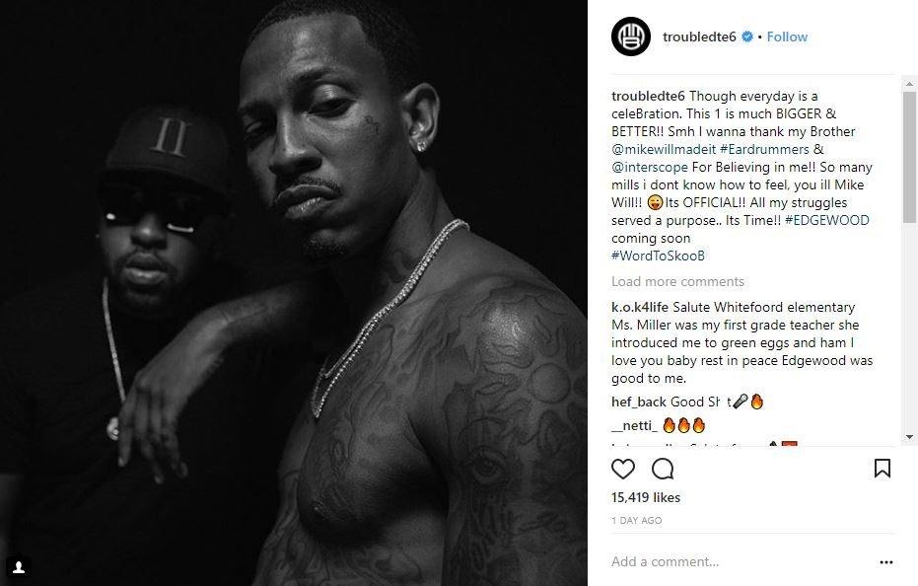Like the post with the heart icon
Image resolution: width=918 pixels, height=586 pixels.
[623, 469]
